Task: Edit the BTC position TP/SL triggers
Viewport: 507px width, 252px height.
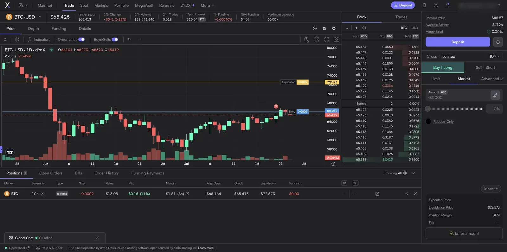Action: 377,194
